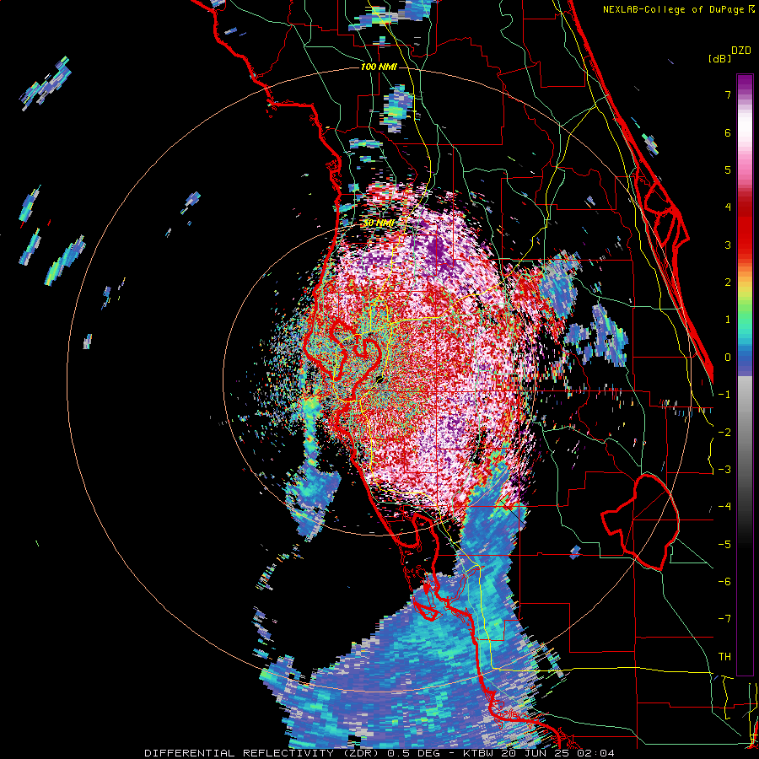Click the ZDR color scale bar
The image size is (759, 759).
[745, 374]
